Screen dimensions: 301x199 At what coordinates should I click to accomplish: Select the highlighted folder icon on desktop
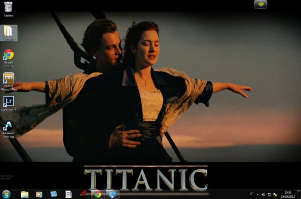[x=9, y=33]
